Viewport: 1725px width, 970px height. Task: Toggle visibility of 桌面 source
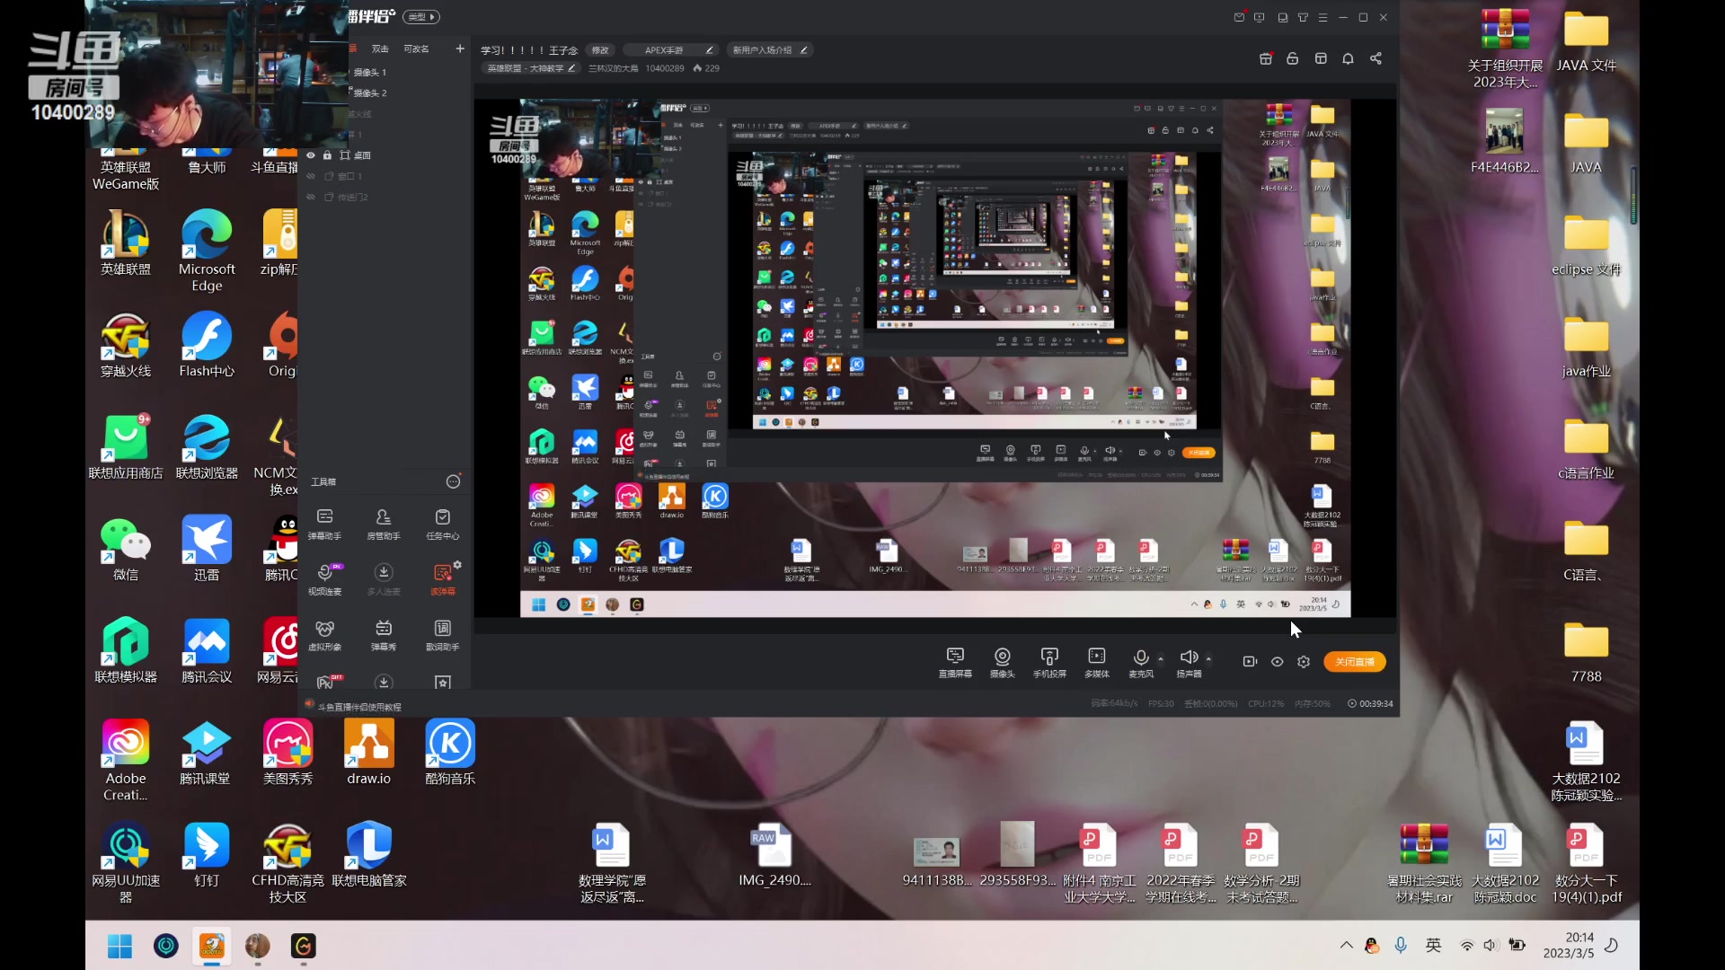(311, 155)
